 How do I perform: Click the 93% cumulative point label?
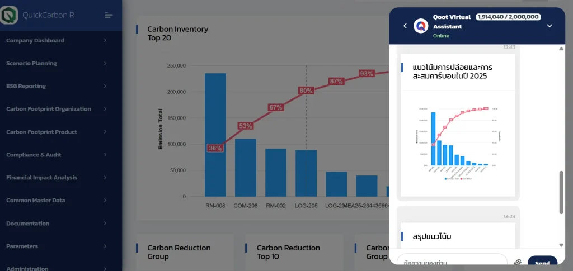(367, 73)
